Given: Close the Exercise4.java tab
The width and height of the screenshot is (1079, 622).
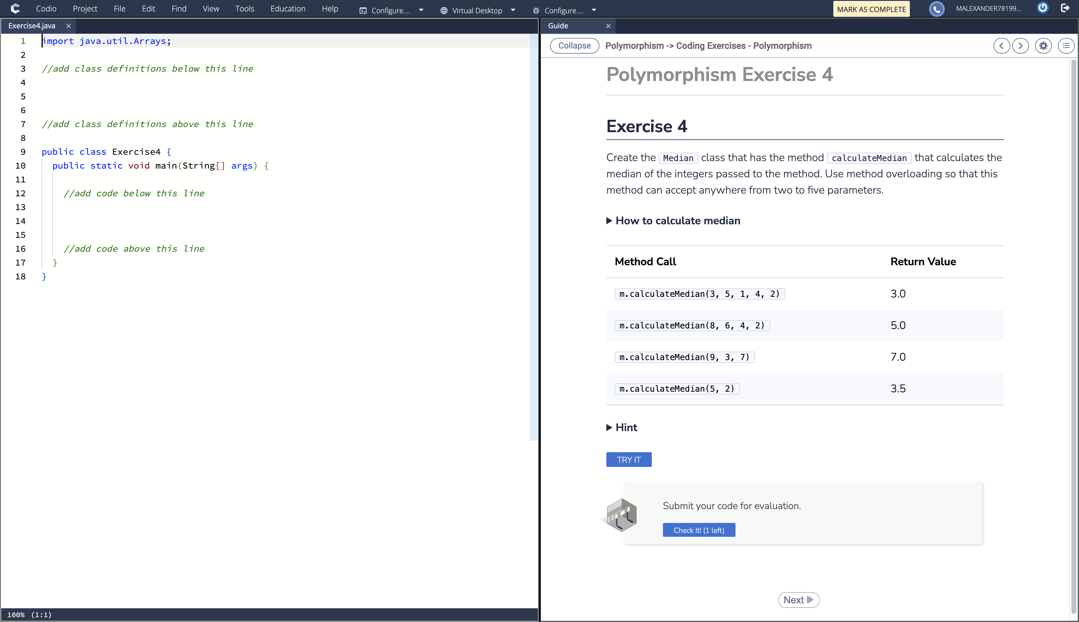Looking at the screenshot, I should (68, 26).
